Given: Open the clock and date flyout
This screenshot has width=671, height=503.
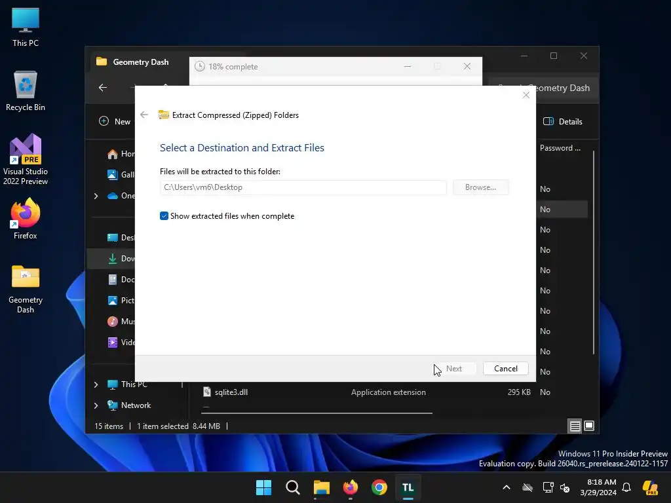Looking at the screenshot, I should pyautogui.click(x=598, y=487).
